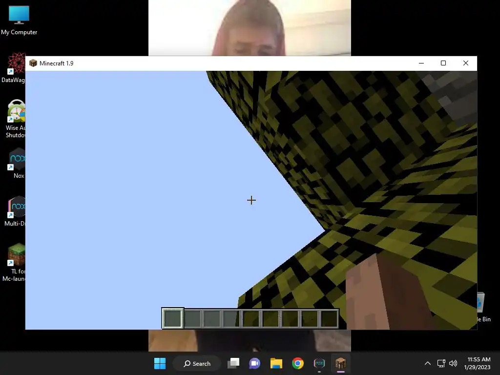Select the last hotbar slot
The height and width of the screenshot is (375, 500).
(330, 318)
